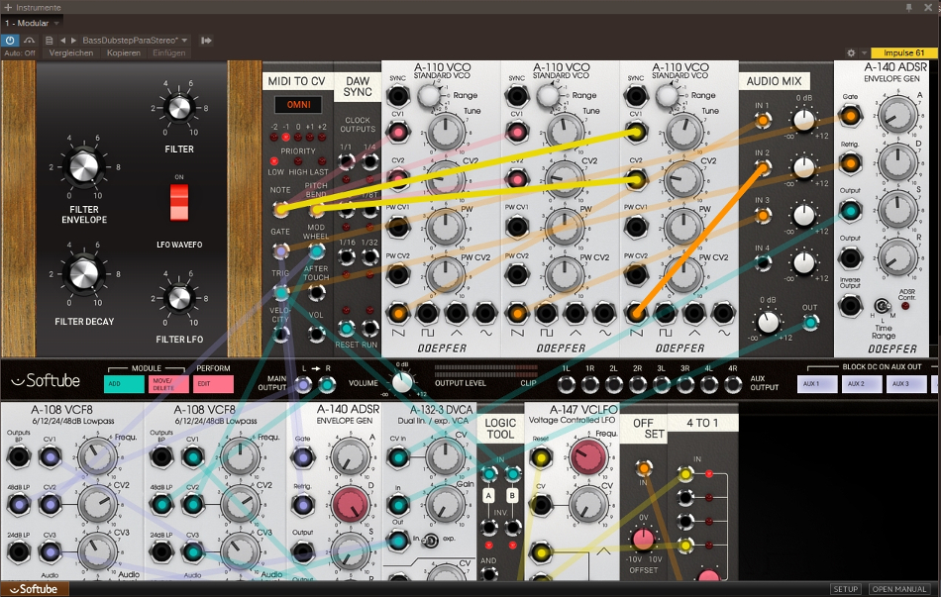Image resolution: width=941 pixels, height=597 pixels.
Task: Pin the instrument window with pin icon
Action: tap(909, 7)
